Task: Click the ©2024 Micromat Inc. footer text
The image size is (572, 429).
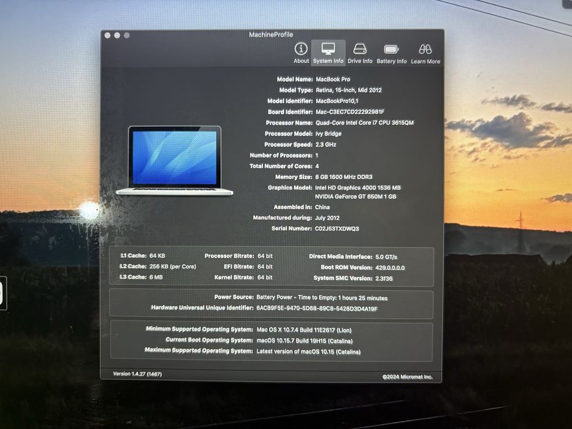Action: click(x=408, y=377)
